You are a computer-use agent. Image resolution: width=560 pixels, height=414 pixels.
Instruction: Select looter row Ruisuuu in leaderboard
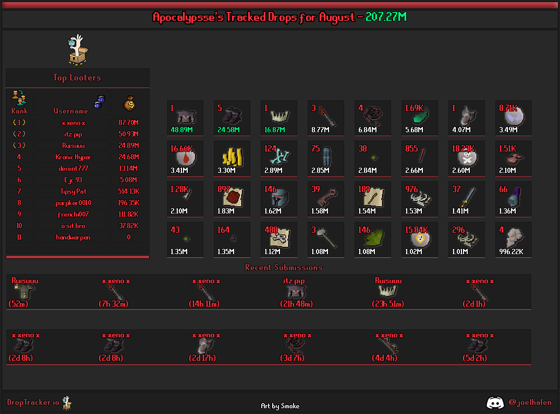[x=78, y=145]
